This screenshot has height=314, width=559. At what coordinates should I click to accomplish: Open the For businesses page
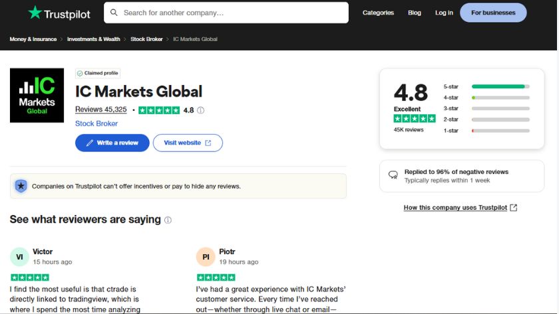[x=493, y=13]
